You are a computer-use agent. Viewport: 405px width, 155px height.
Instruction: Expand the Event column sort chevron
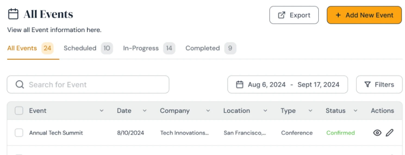click(x=102, y=111)
